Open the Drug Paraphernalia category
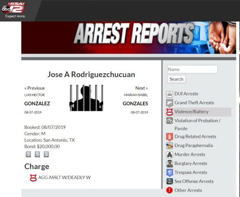 [x=194, y=145]
